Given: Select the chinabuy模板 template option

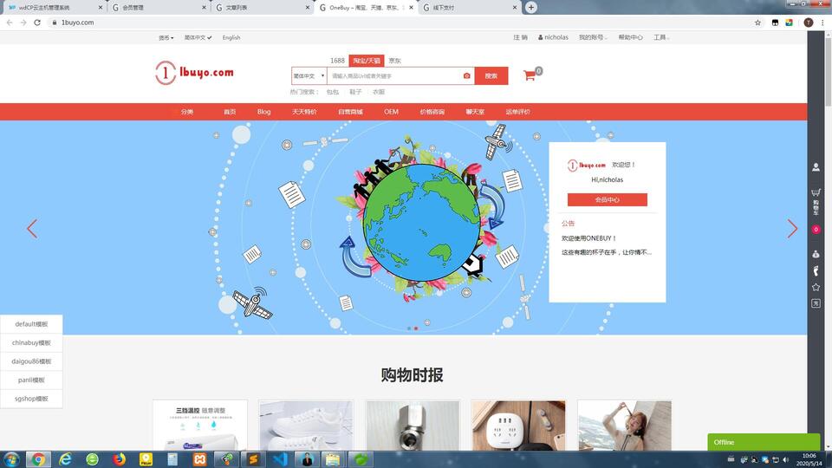Looking at the screenshot, I should 31,343.
